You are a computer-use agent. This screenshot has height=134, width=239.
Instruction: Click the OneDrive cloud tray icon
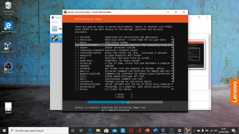pos(198,131)
